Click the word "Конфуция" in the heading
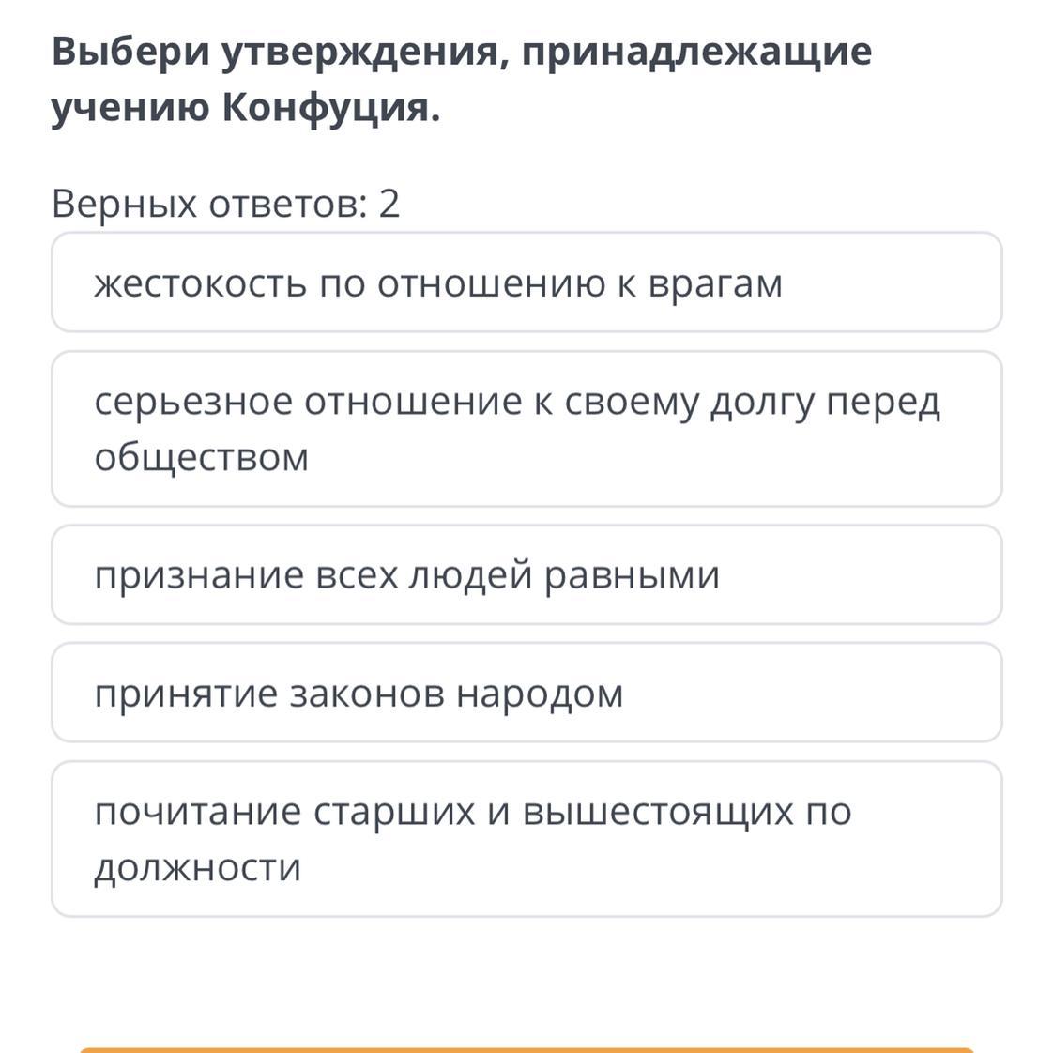The image size is (1053, 1053). click(x=330, y=109)
